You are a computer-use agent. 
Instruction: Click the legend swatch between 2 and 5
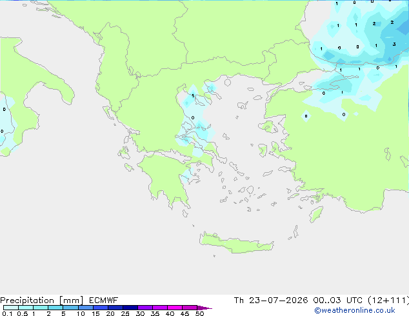tap(55, 308)
